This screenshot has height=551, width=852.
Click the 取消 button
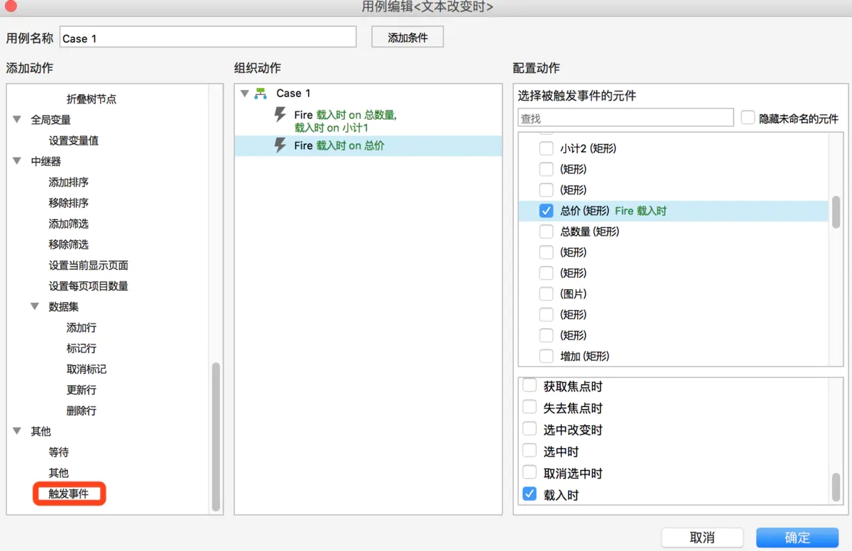[x=702, y=538]
